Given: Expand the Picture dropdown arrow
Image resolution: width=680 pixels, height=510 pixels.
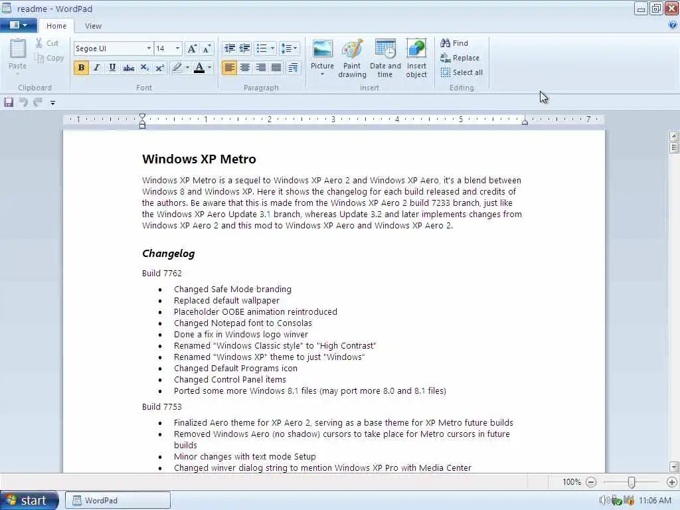Looking at the screenshot, I should pos(322,74).
